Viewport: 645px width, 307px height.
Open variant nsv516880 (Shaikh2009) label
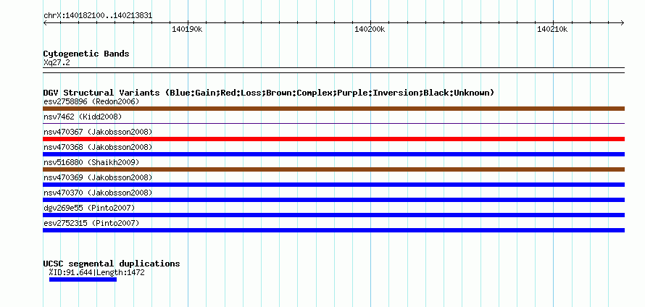click(x=91, y=162)
